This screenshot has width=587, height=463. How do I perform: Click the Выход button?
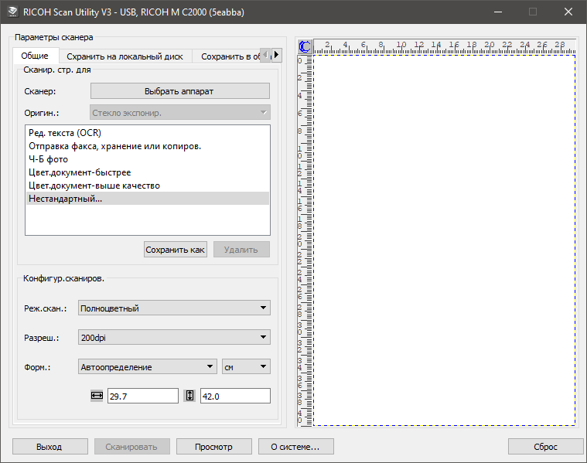point(50,447)
